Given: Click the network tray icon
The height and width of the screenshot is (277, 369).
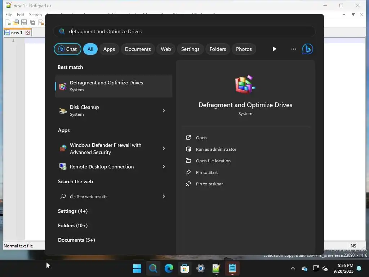Looking at the screenshot, I should pyautogui.click(x=316, y=268).
